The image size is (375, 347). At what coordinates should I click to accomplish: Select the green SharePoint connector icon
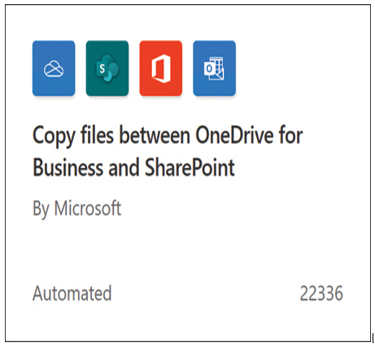[107, 68]
